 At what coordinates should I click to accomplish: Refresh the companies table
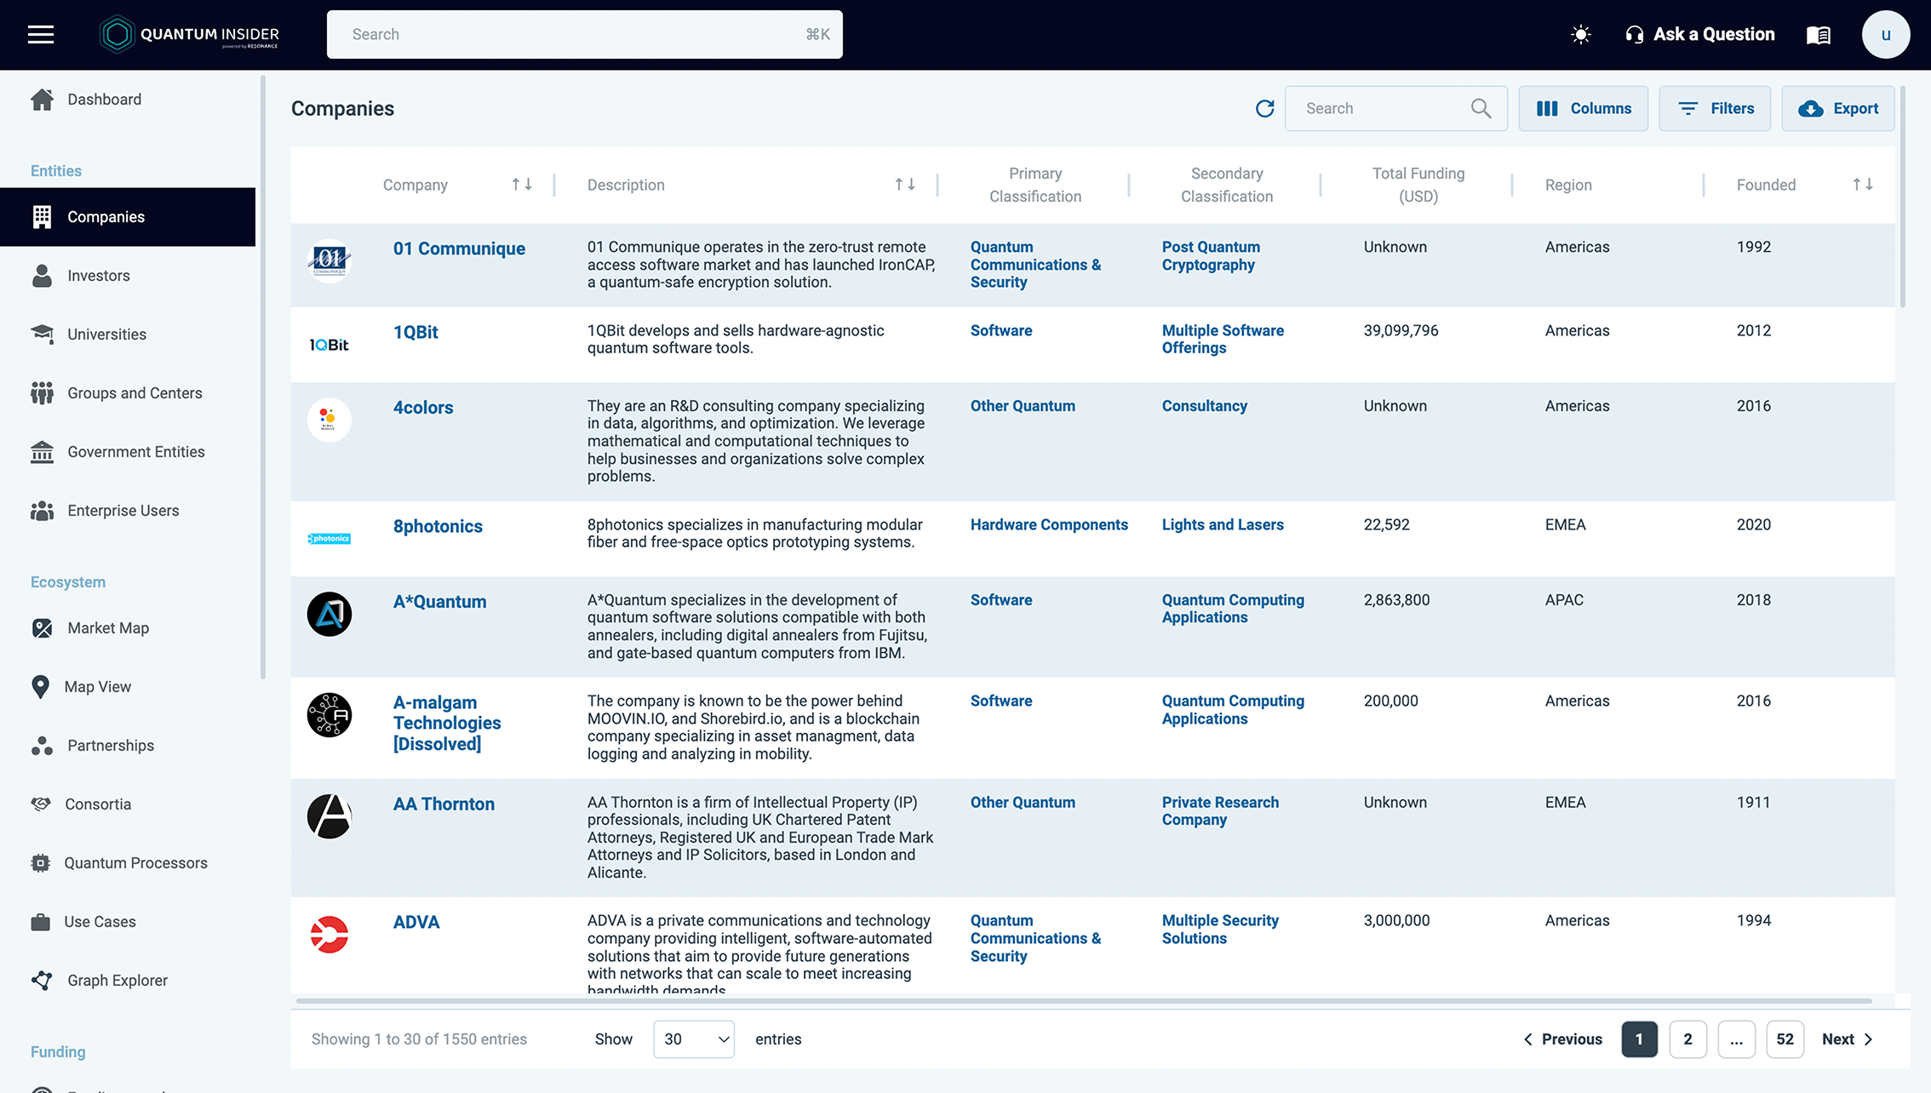tap(1264, 108)
